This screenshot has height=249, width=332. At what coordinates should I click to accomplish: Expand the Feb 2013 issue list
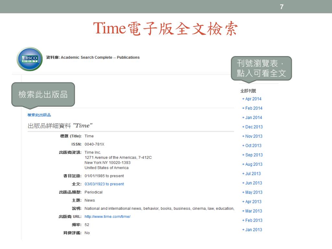point(252,220)
